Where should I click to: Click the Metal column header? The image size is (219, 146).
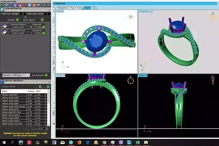click(14, 91)
